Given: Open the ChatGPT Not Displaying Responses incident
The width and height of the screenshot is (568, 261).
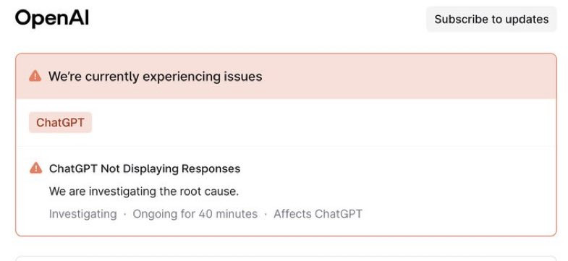Looking at the screenshot, I should tap(145, 168).
